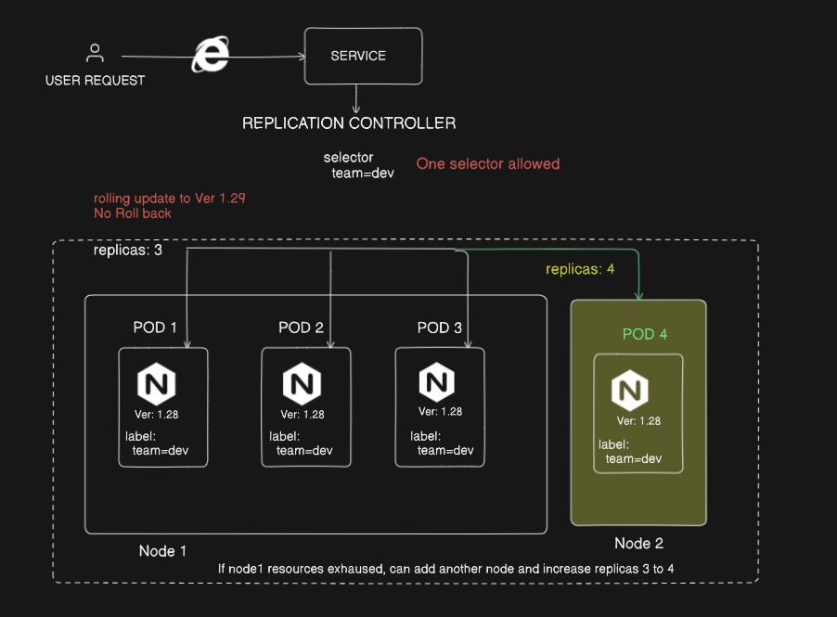Select the NGINX logo in POD 1
The width and height of the screenshot is (837, 617).
[157, 384]
